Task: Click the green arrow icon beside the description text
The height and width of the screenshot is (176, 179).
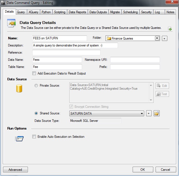Action: (x=170, y=29)
